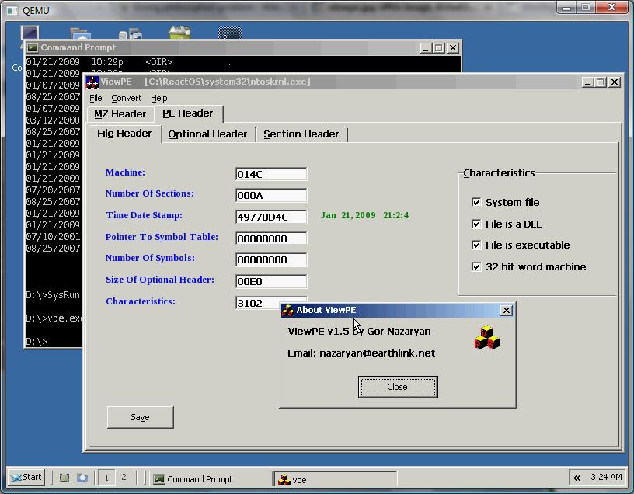Screen dimensions: 634x494
Task: Toggle the 32 bit word machine checkbox
Action: [x=476, y=267]
